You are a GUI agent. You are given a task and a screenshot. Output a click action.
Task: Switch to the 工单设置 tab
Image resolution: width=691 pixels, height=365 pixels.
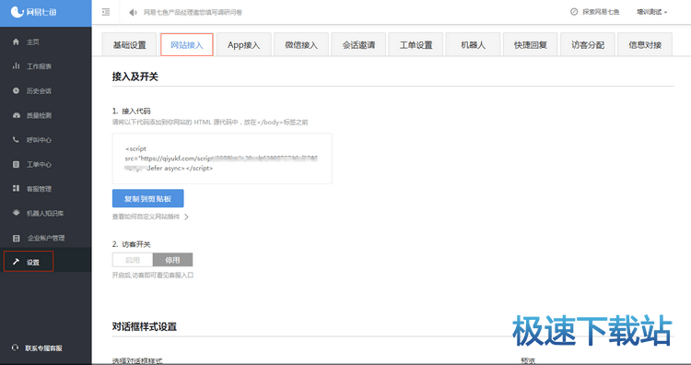(x=416, y=44)
